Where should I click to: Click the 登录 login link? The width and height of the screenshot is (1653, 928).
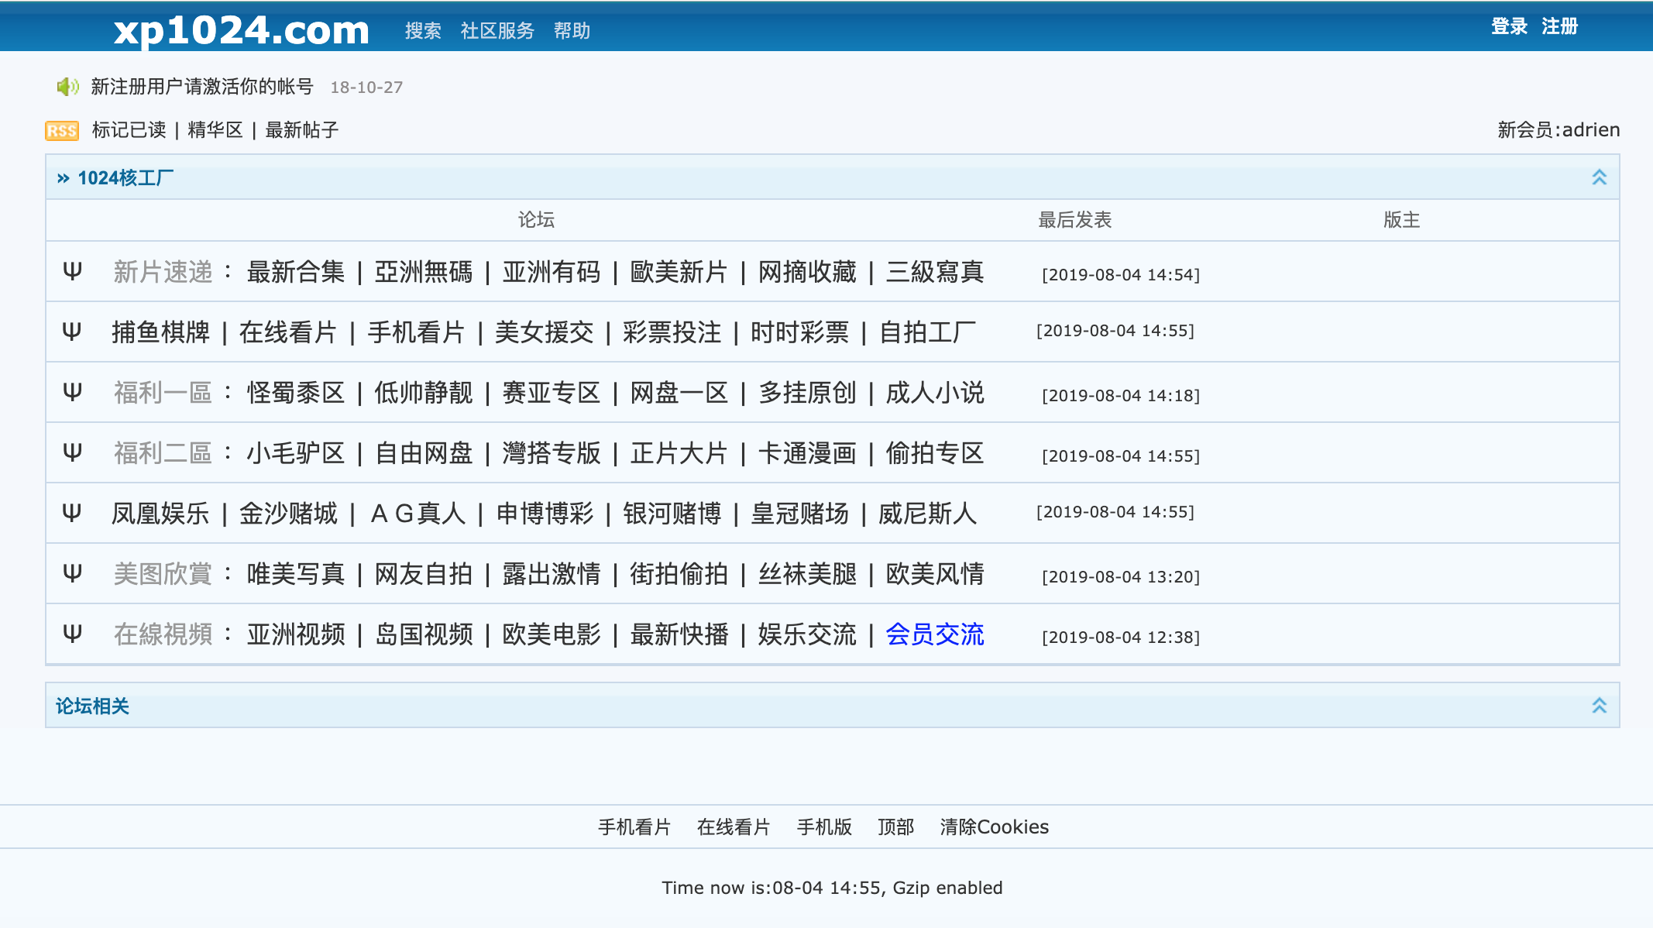[1509, 26]
